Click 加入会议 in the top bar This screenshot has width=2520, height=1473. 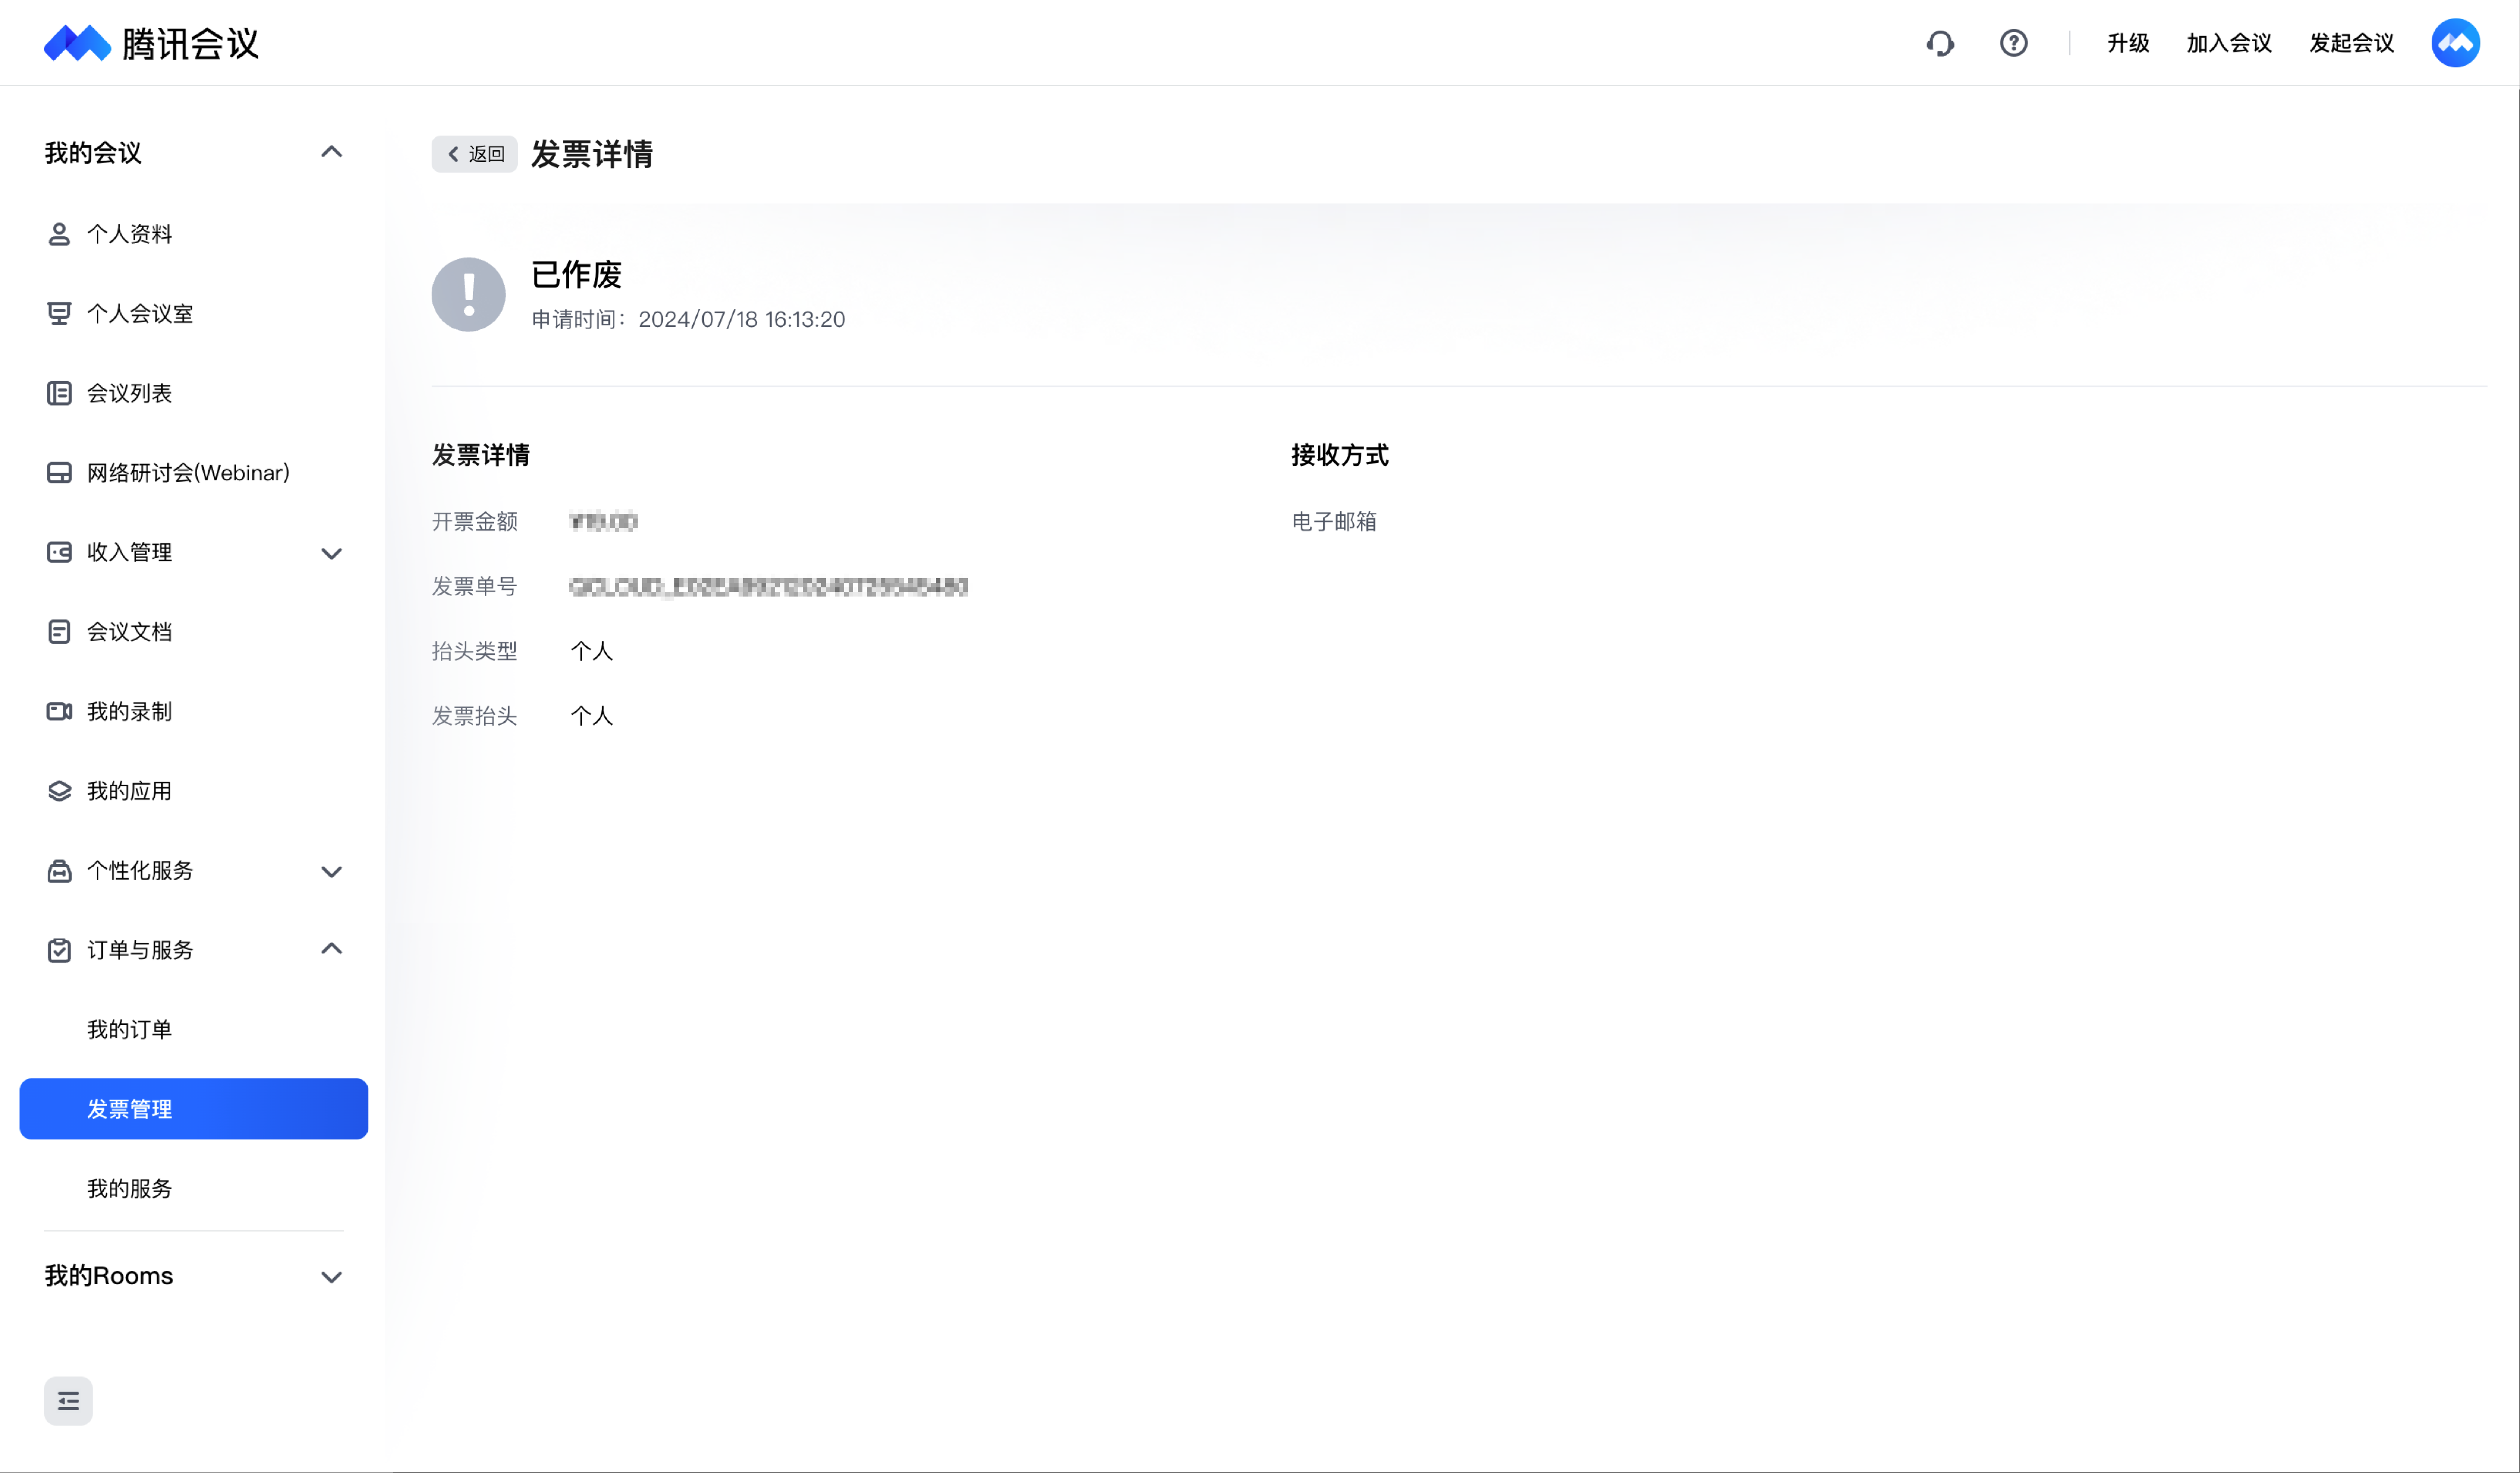click(2229, 43)
